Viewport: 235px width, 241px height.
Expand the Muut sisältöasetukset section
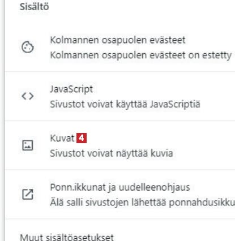click(67, 237)
